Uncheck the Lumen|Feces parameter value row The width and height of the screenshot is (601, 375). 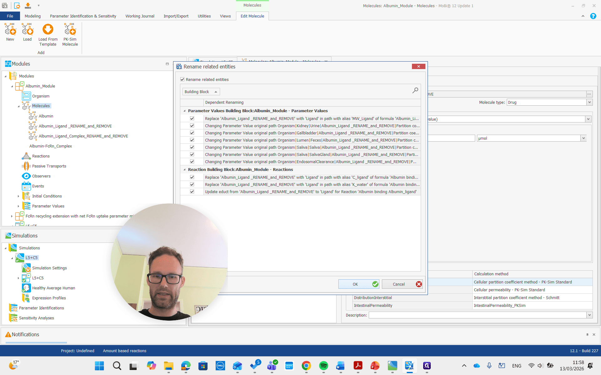(x=192, y=140)
